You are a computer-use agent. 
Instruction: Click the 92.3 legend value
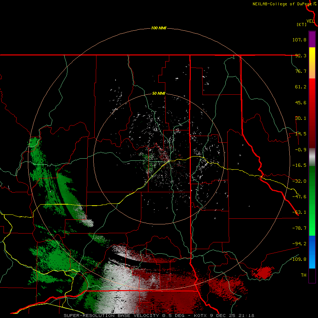pyautogui.click(x=301, y=55)
